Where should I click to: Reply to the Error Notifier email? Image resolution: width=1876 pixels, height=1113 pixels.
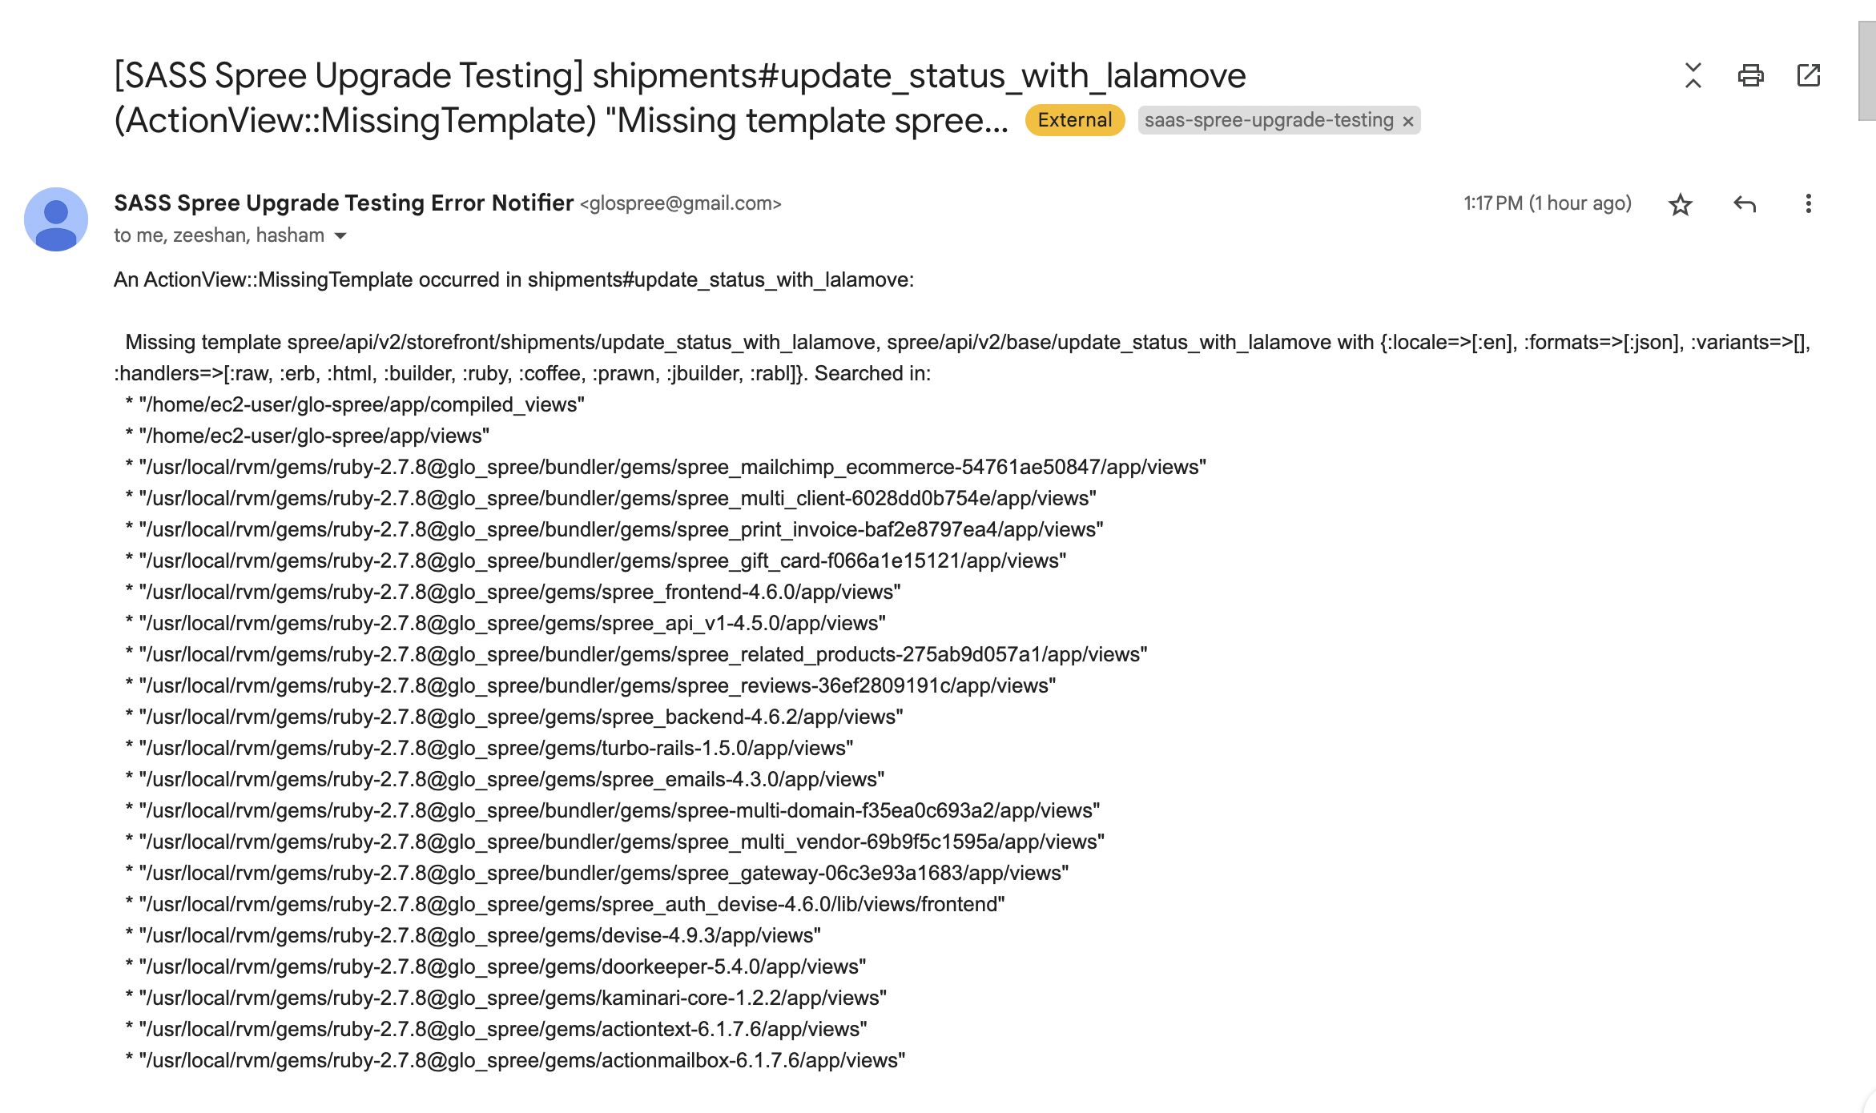1744,204
